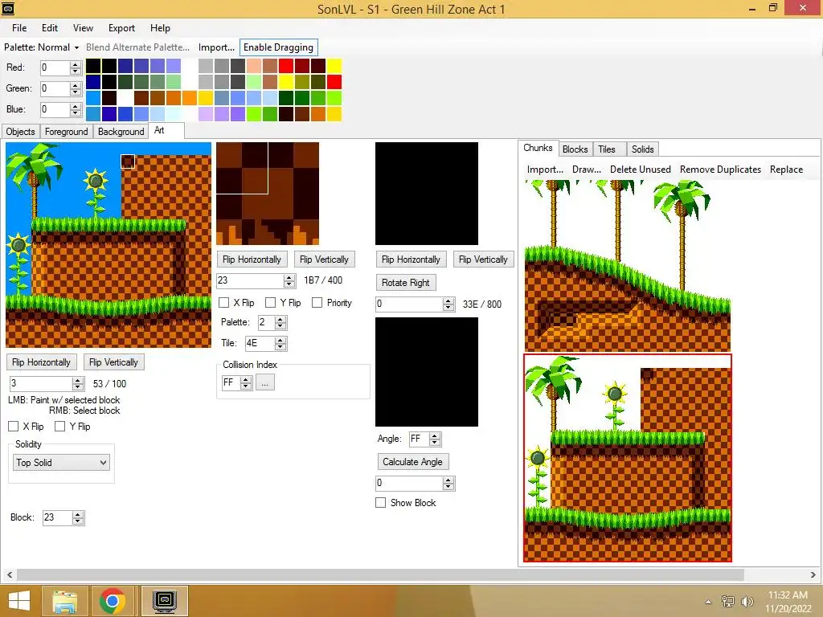Open the Solidity Top Solid dropdown
The width and height of the screenshot is (823, 617).
pyautogui.click(x=61, y=463)
